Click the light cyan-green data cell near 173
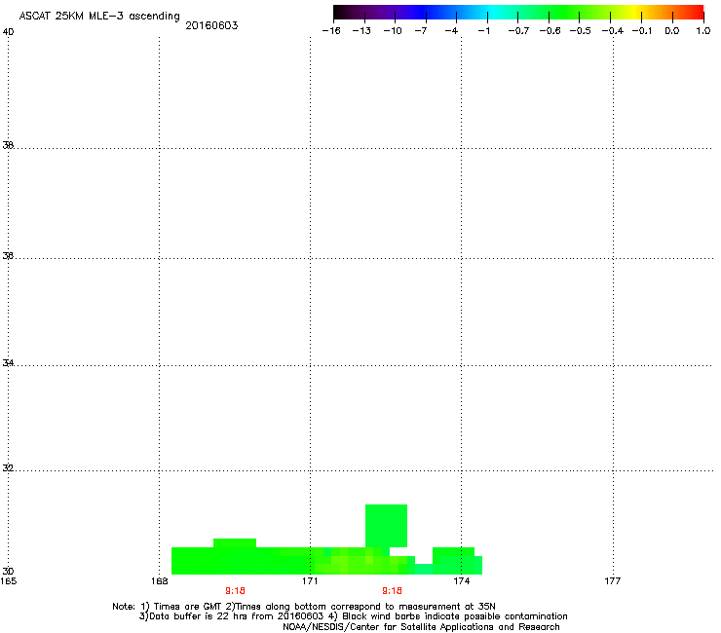The image size is (721, 633). pyautogui.click(x=424, y=569)
